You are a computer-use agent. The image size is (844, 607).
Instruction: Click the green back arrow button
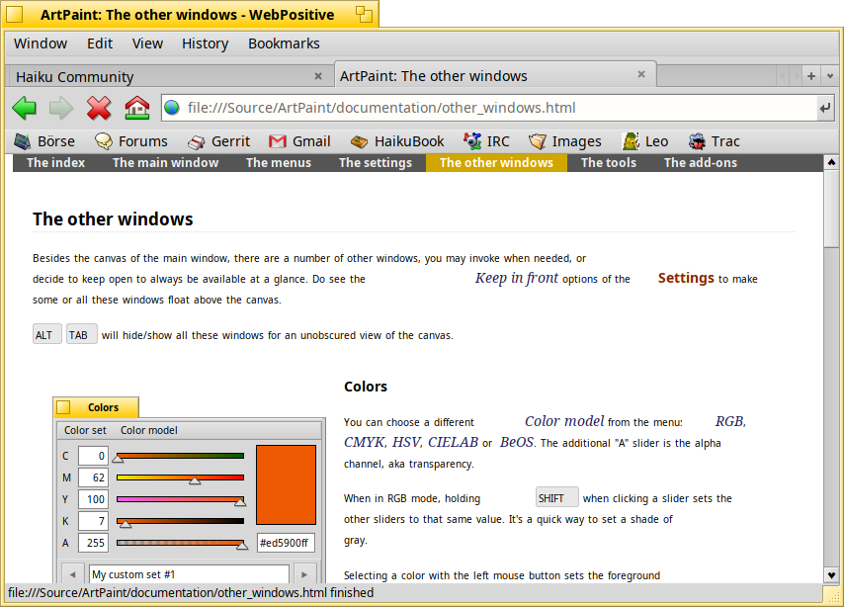pos(25,108)
